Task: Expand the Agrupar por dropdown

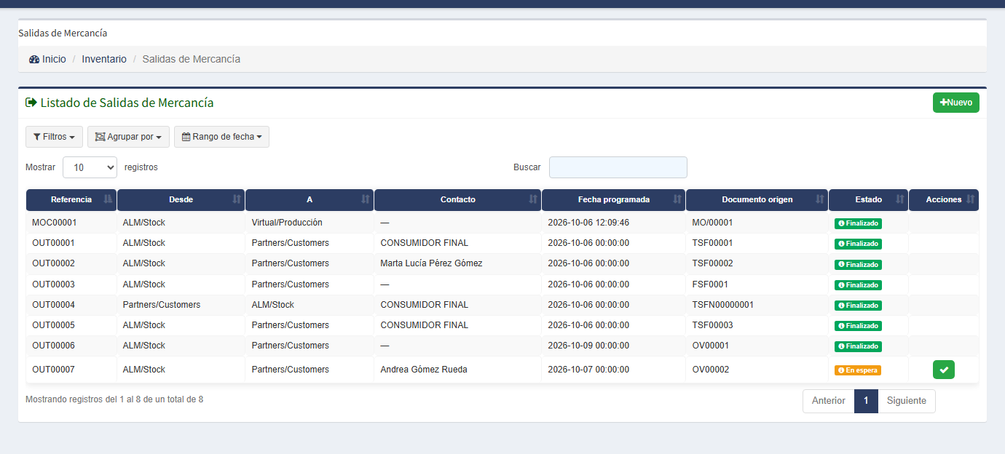Action: 128,137
